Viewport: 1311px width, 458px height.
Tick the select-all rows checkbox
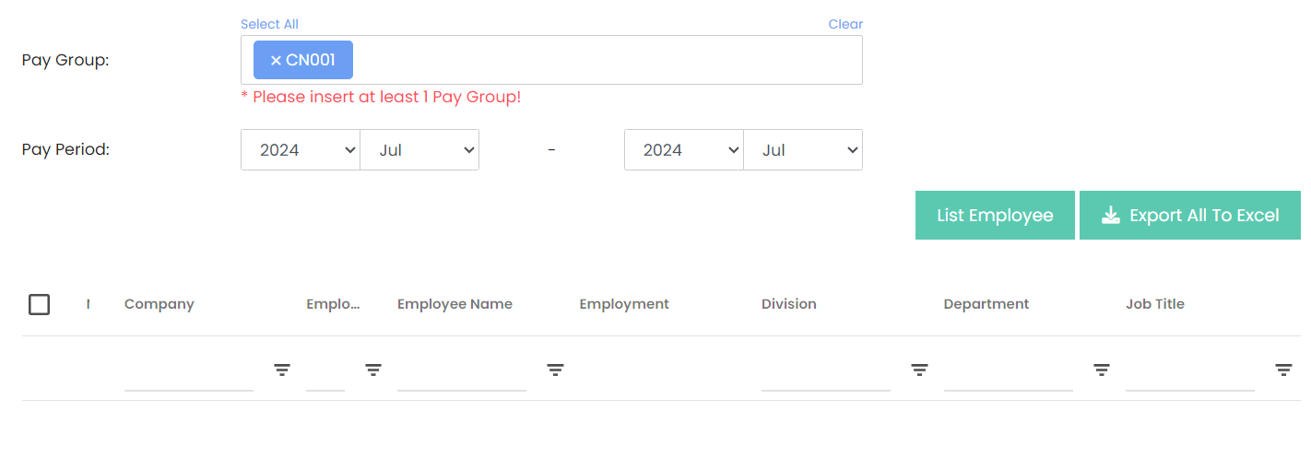coord(40,304)
